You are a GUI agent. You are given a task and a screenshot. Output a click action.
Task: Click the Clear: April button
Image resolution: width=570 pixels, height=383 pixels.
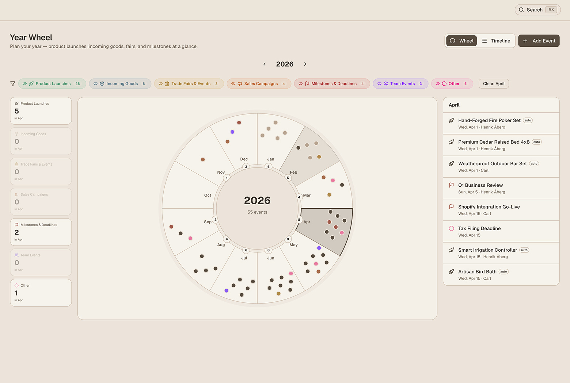(493, 84)
